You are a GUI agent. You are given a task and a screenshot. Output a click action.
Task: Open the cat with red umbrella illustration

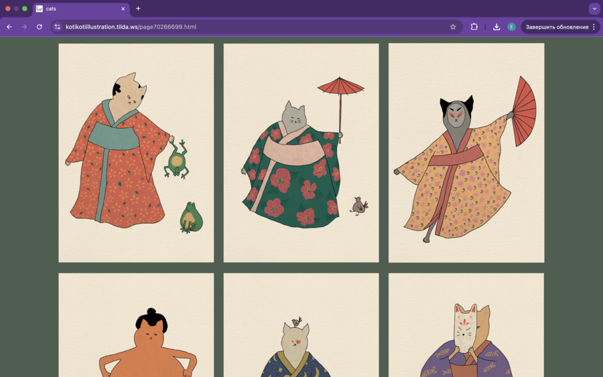[x=301, y=153]
